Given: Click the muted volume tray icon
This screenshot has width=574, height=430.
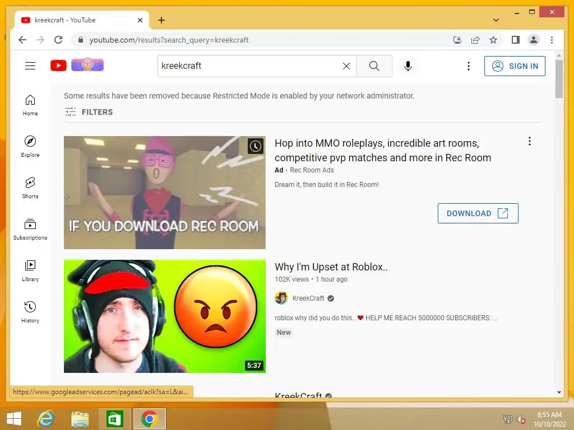Looking at the screenshot, I should (521, 419).
